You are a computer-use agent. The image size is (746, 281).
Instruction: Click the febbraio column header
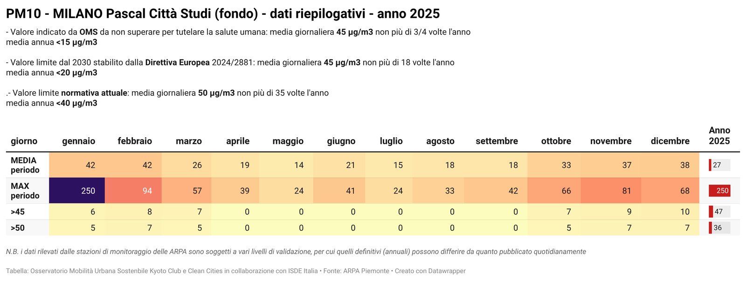pos(135,141)
